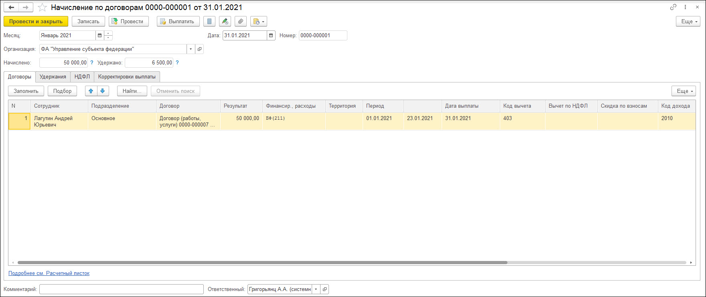Select the Договор (работы, услуги) 0000-000007 cell

188,121
